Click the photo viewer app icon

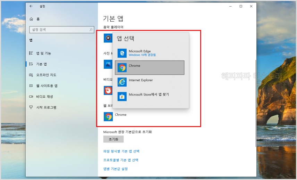pos(108,64)
